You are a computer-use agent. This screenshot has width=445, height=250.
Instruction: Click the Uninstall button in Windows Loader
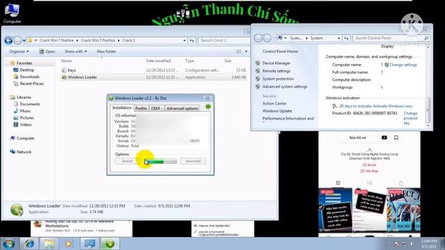coord(193,161)
